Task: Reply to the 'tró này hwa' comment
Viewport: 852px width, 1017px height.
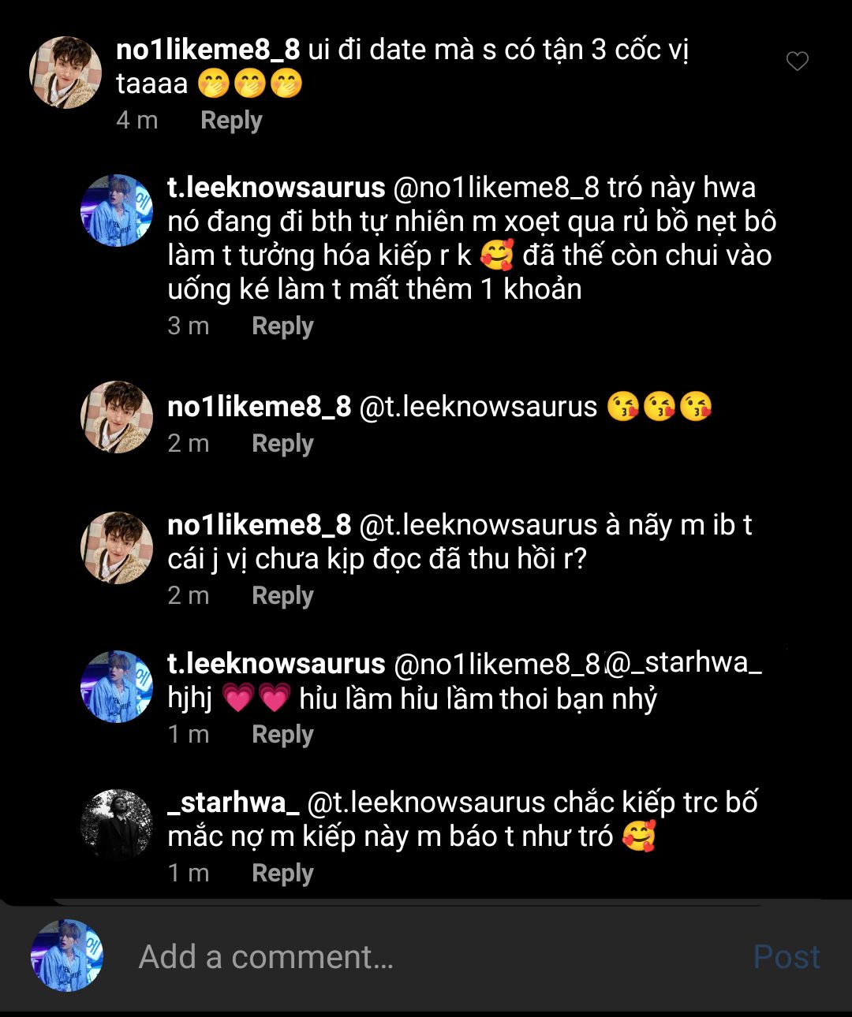Action: tap(282, 326)
